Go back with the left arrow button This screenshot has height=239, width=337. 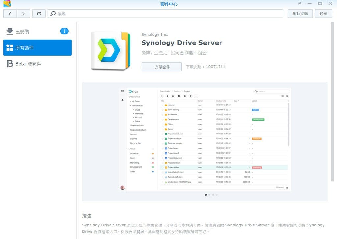point(10,14)
